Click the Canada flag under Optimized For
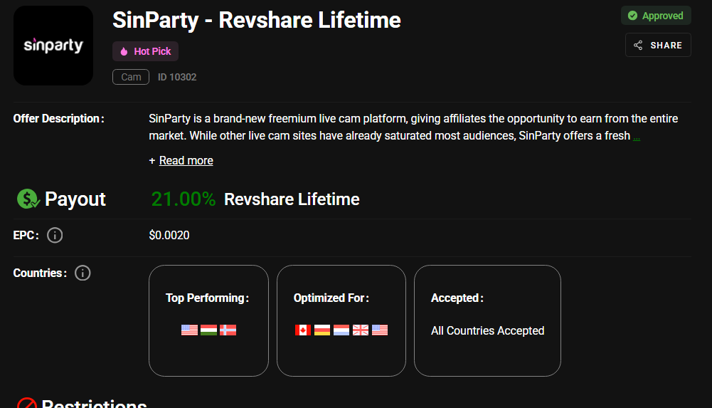This screenshot has height=408, width=712. [303, 330]
